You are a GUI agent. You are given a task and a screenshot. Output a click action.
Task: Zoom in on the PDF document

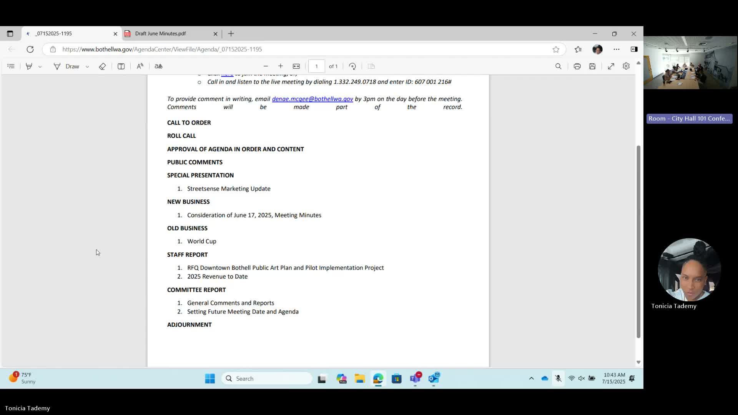pos(281,66)
